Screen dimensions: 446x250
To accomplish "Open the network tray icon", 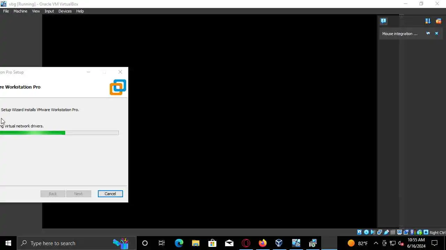I will 393,243.
